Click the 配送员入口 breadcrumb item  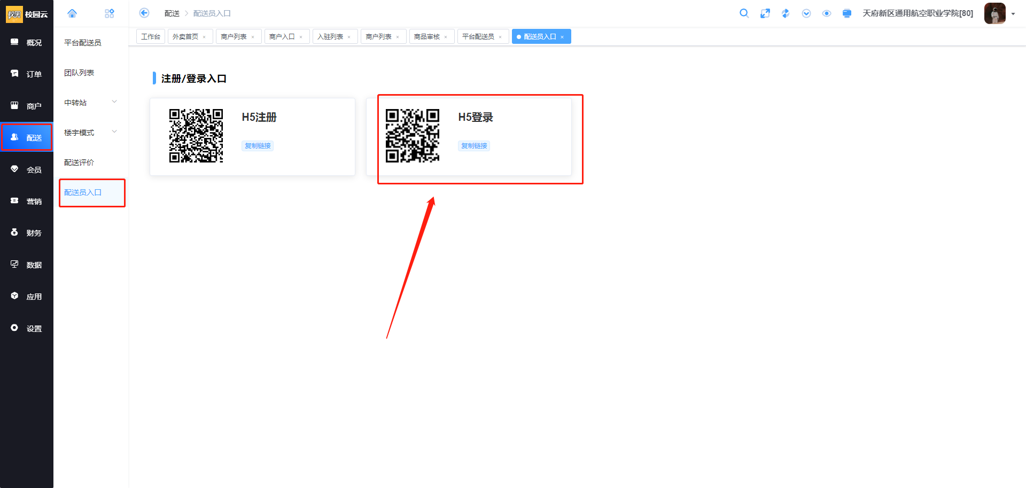[x=212, y=13]
